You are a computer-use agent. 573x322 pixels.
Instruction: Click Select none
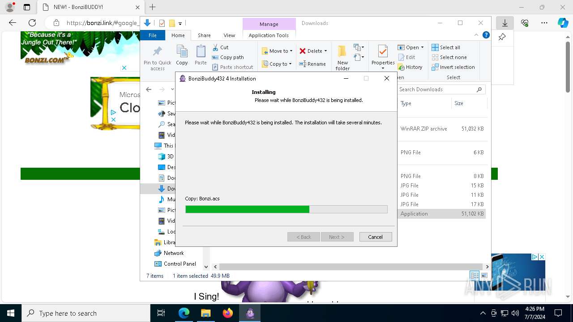point(449,57)
